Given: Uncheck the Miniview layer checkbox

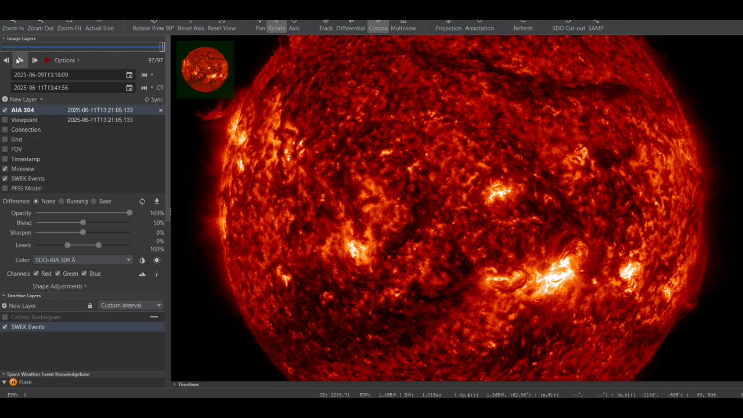Looking at the screenshot, I should pyautogui.click(x=5, y=169).
